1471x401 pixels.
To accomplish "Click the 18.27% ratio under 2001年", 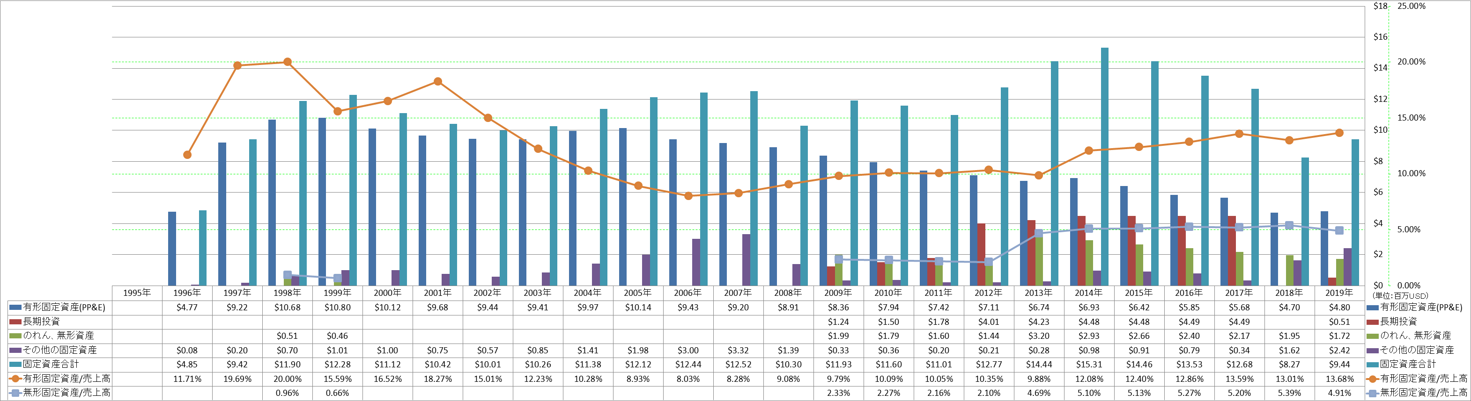I will 437,379.
